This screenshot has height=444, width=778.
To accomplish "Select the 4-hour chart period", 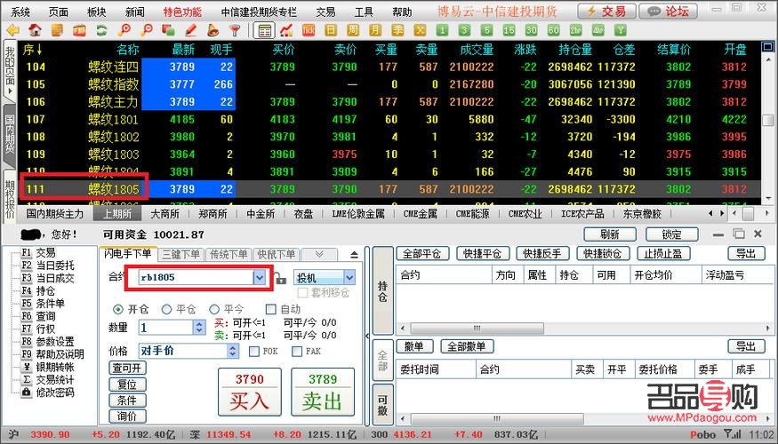I will (598, 31).
